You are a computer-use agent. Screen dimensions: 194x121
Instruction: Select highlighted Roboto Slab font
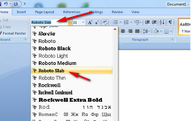[72, 70]
